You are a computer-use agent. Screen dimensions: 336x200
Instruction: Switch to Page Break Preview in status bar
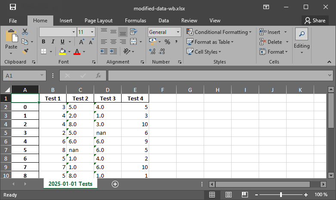coord(245,194)
